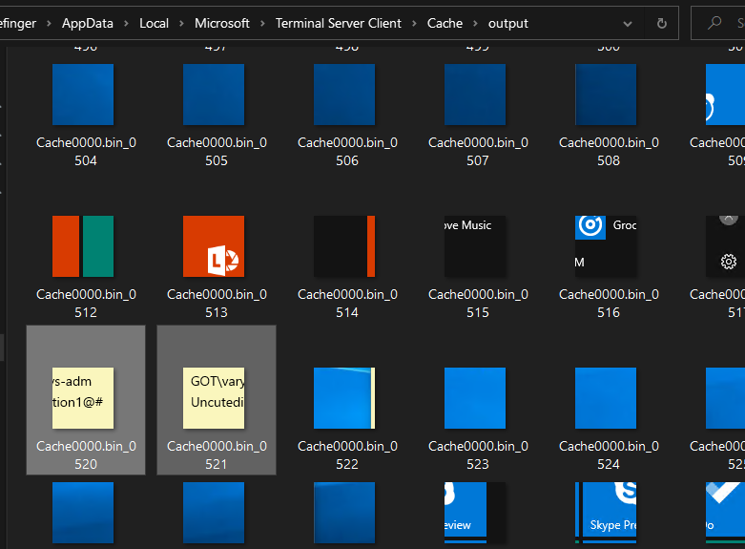Navigate to Microsoft in breadcrumb

[x=222, y=23]
